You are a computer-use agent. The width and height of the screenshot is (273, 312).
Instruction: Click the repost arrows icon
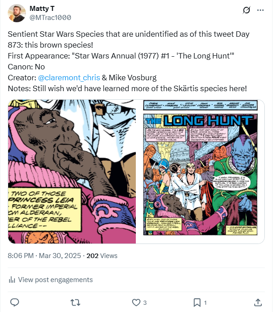pyautogui.click(x=75, y=302)
